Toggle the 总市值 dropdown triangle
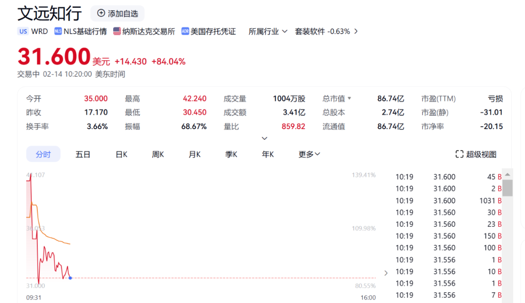 pos(349,98)
